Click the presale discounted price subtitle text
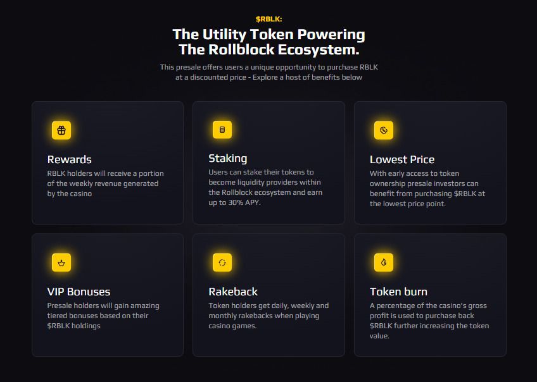The image size is (537, 382). coord(269,72)
